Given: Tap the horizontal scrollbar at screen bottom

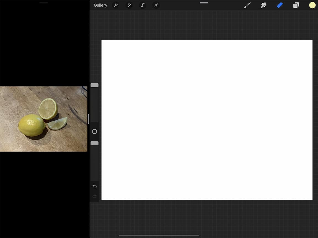Looking at the screenshot, I should (159, 236).
